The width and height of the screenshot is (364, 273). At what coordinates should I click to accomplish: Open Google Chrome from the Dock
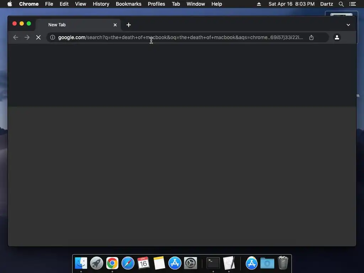point(112,263)
